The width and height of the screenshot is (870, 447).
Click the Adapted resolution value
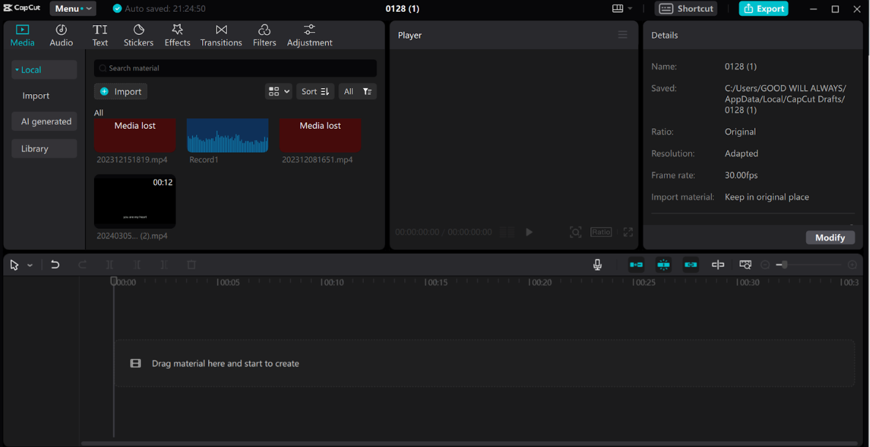click(x=742, y=154)
